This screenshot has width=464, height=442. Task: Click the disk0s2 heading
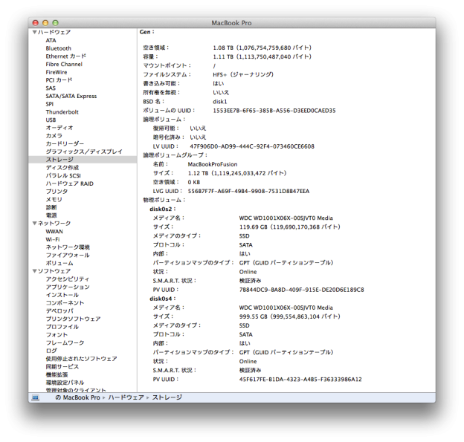[162, 209]
